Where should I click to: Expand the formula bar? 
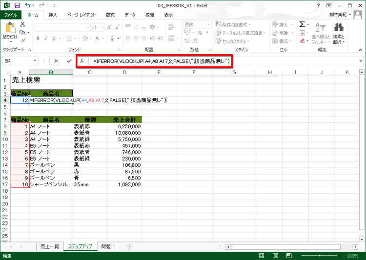[x=361, y=61]
